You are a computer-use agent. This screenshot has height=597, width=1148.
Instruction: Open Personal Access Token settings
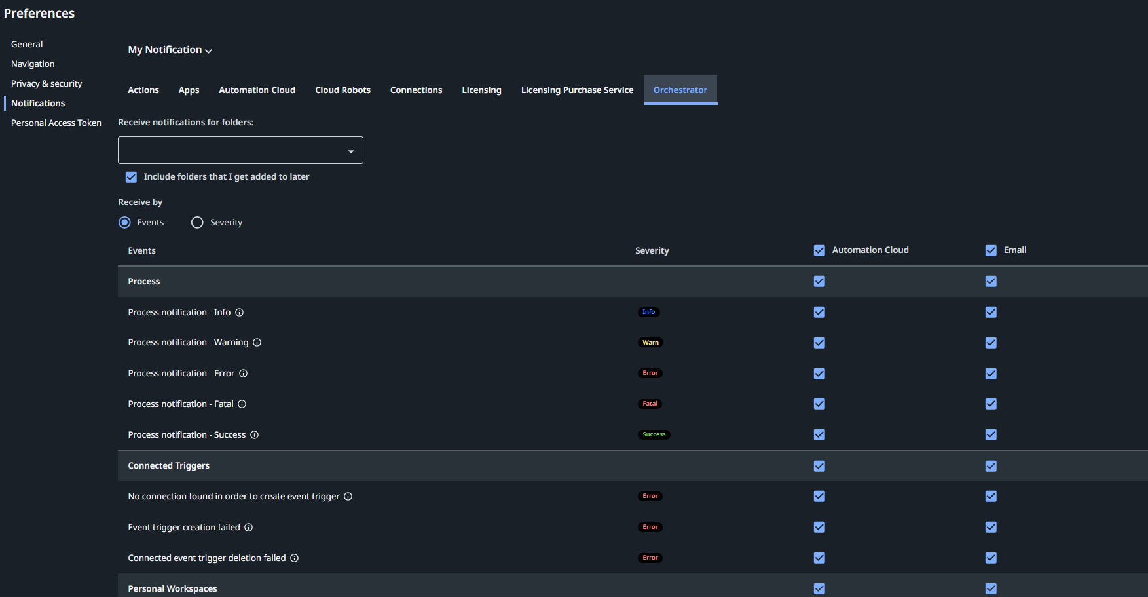tap(56, 123)
